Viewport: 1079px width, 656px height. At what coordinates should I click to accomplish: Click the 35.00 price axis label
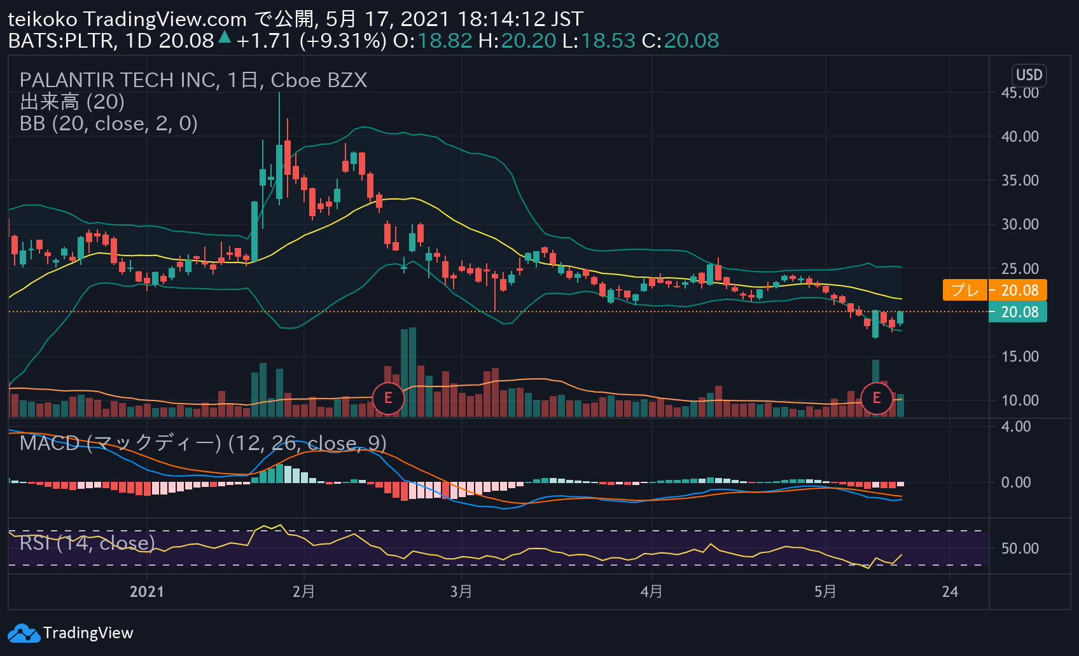tap(1020, 181)
